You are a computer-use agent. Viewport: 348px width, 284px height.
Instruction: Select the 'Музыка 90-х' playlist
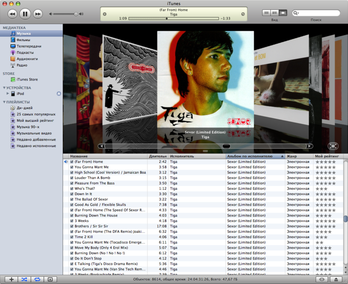click(28, 127)
